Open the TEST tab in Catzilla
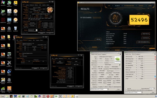This screenshot has height=98, width=157. click(109, 6)
